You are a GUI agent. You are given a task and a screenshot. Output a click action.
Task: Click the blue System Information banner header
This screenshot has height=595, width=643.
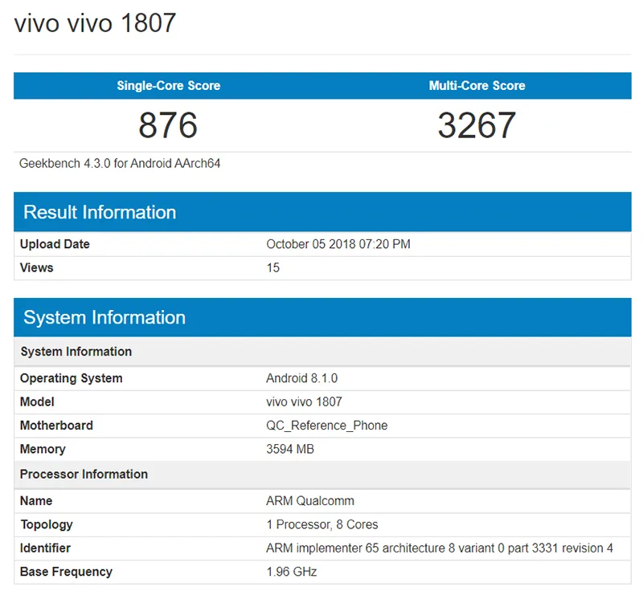[104, 317]
